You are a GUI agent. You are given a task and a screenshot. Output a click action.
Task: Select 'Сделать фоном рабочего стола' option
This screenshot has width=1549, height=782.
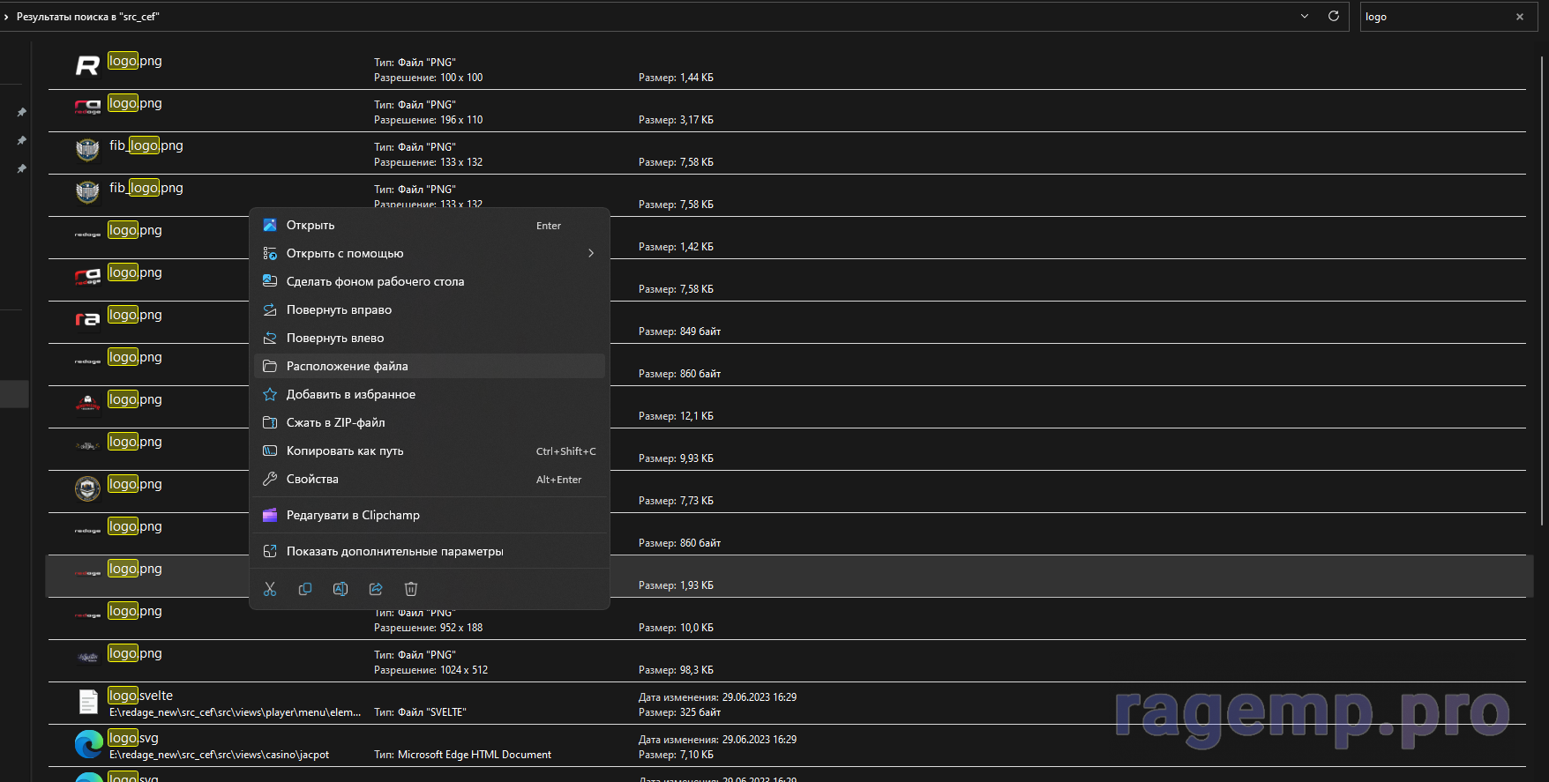point(375,282)
